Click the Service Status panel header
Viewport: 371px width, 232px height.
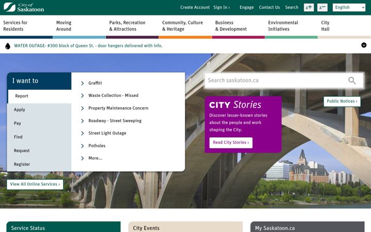pyautogui.click(x=63, y=227)
